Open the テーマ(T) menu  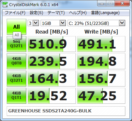click(56, 13)
